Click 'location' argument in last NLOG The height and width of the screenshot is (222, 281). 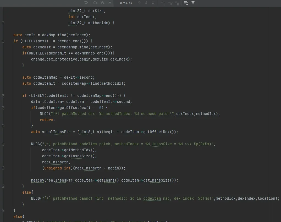(x=266, y=199)
